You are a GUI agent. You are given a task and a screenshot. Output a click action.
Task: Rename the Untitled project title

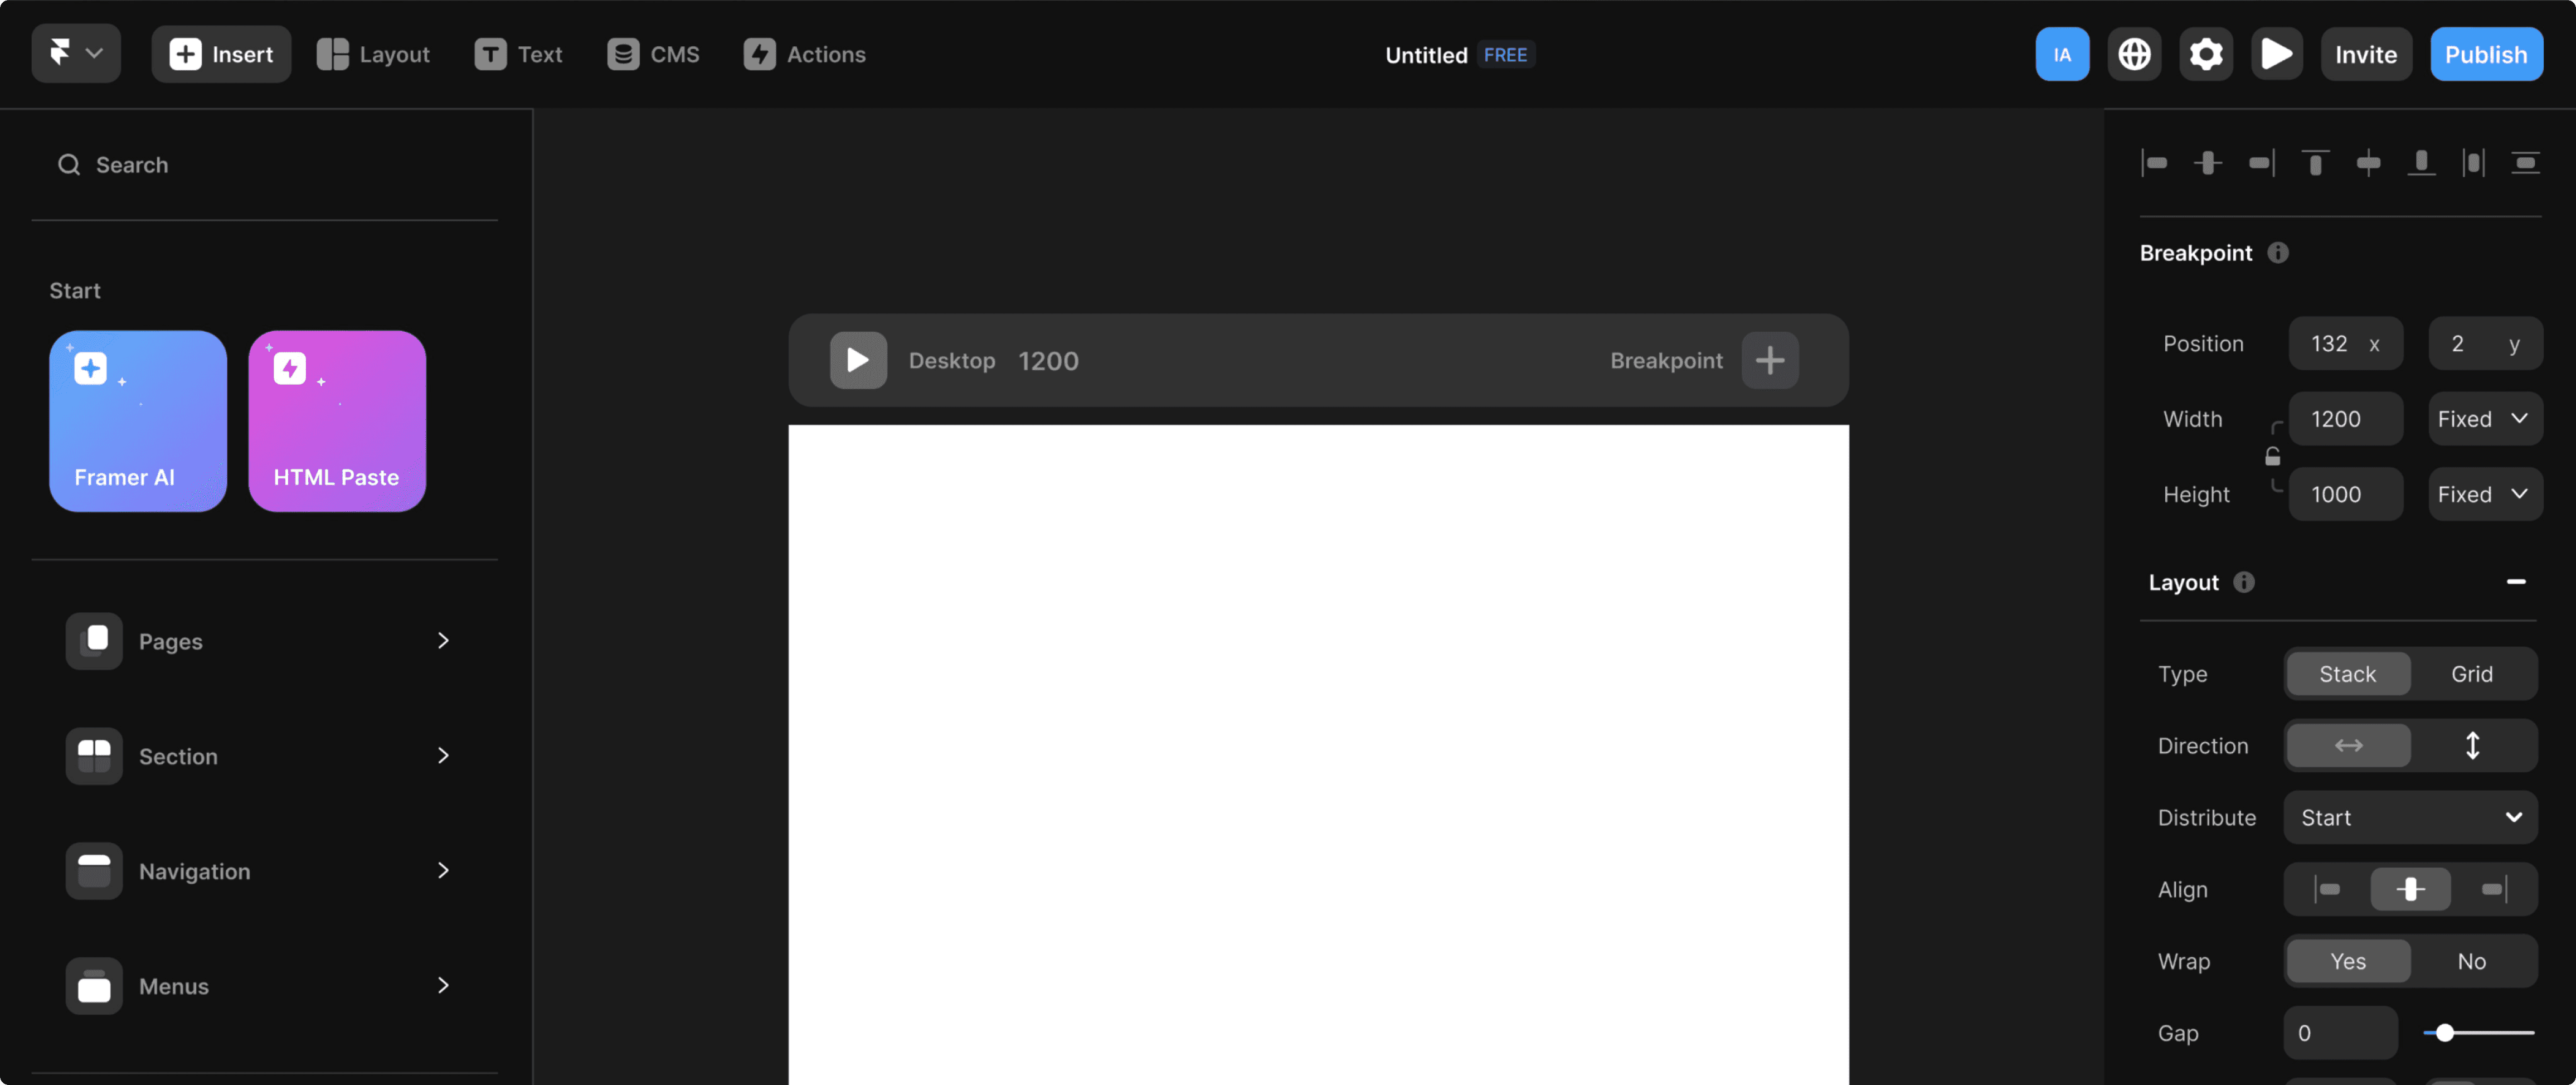(x=1425, y=55)
